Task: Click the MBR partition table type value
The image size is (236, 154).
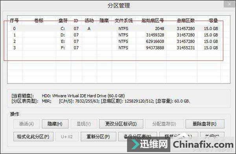Action: pos(46,101)
